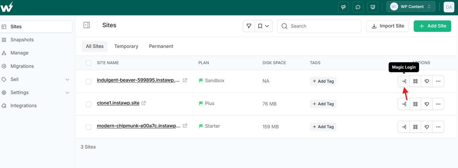Switch to the Temporary tab
This screenshot has height=168, width=458.
[x=126, y=46]
